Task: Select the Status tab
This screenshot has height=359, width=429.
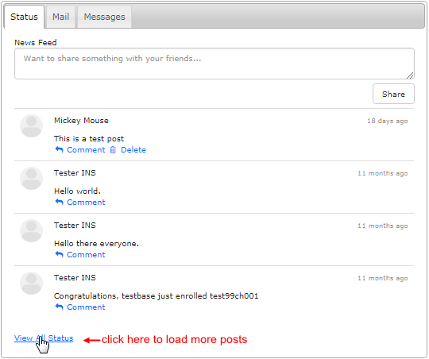Action: coord(24,17)
